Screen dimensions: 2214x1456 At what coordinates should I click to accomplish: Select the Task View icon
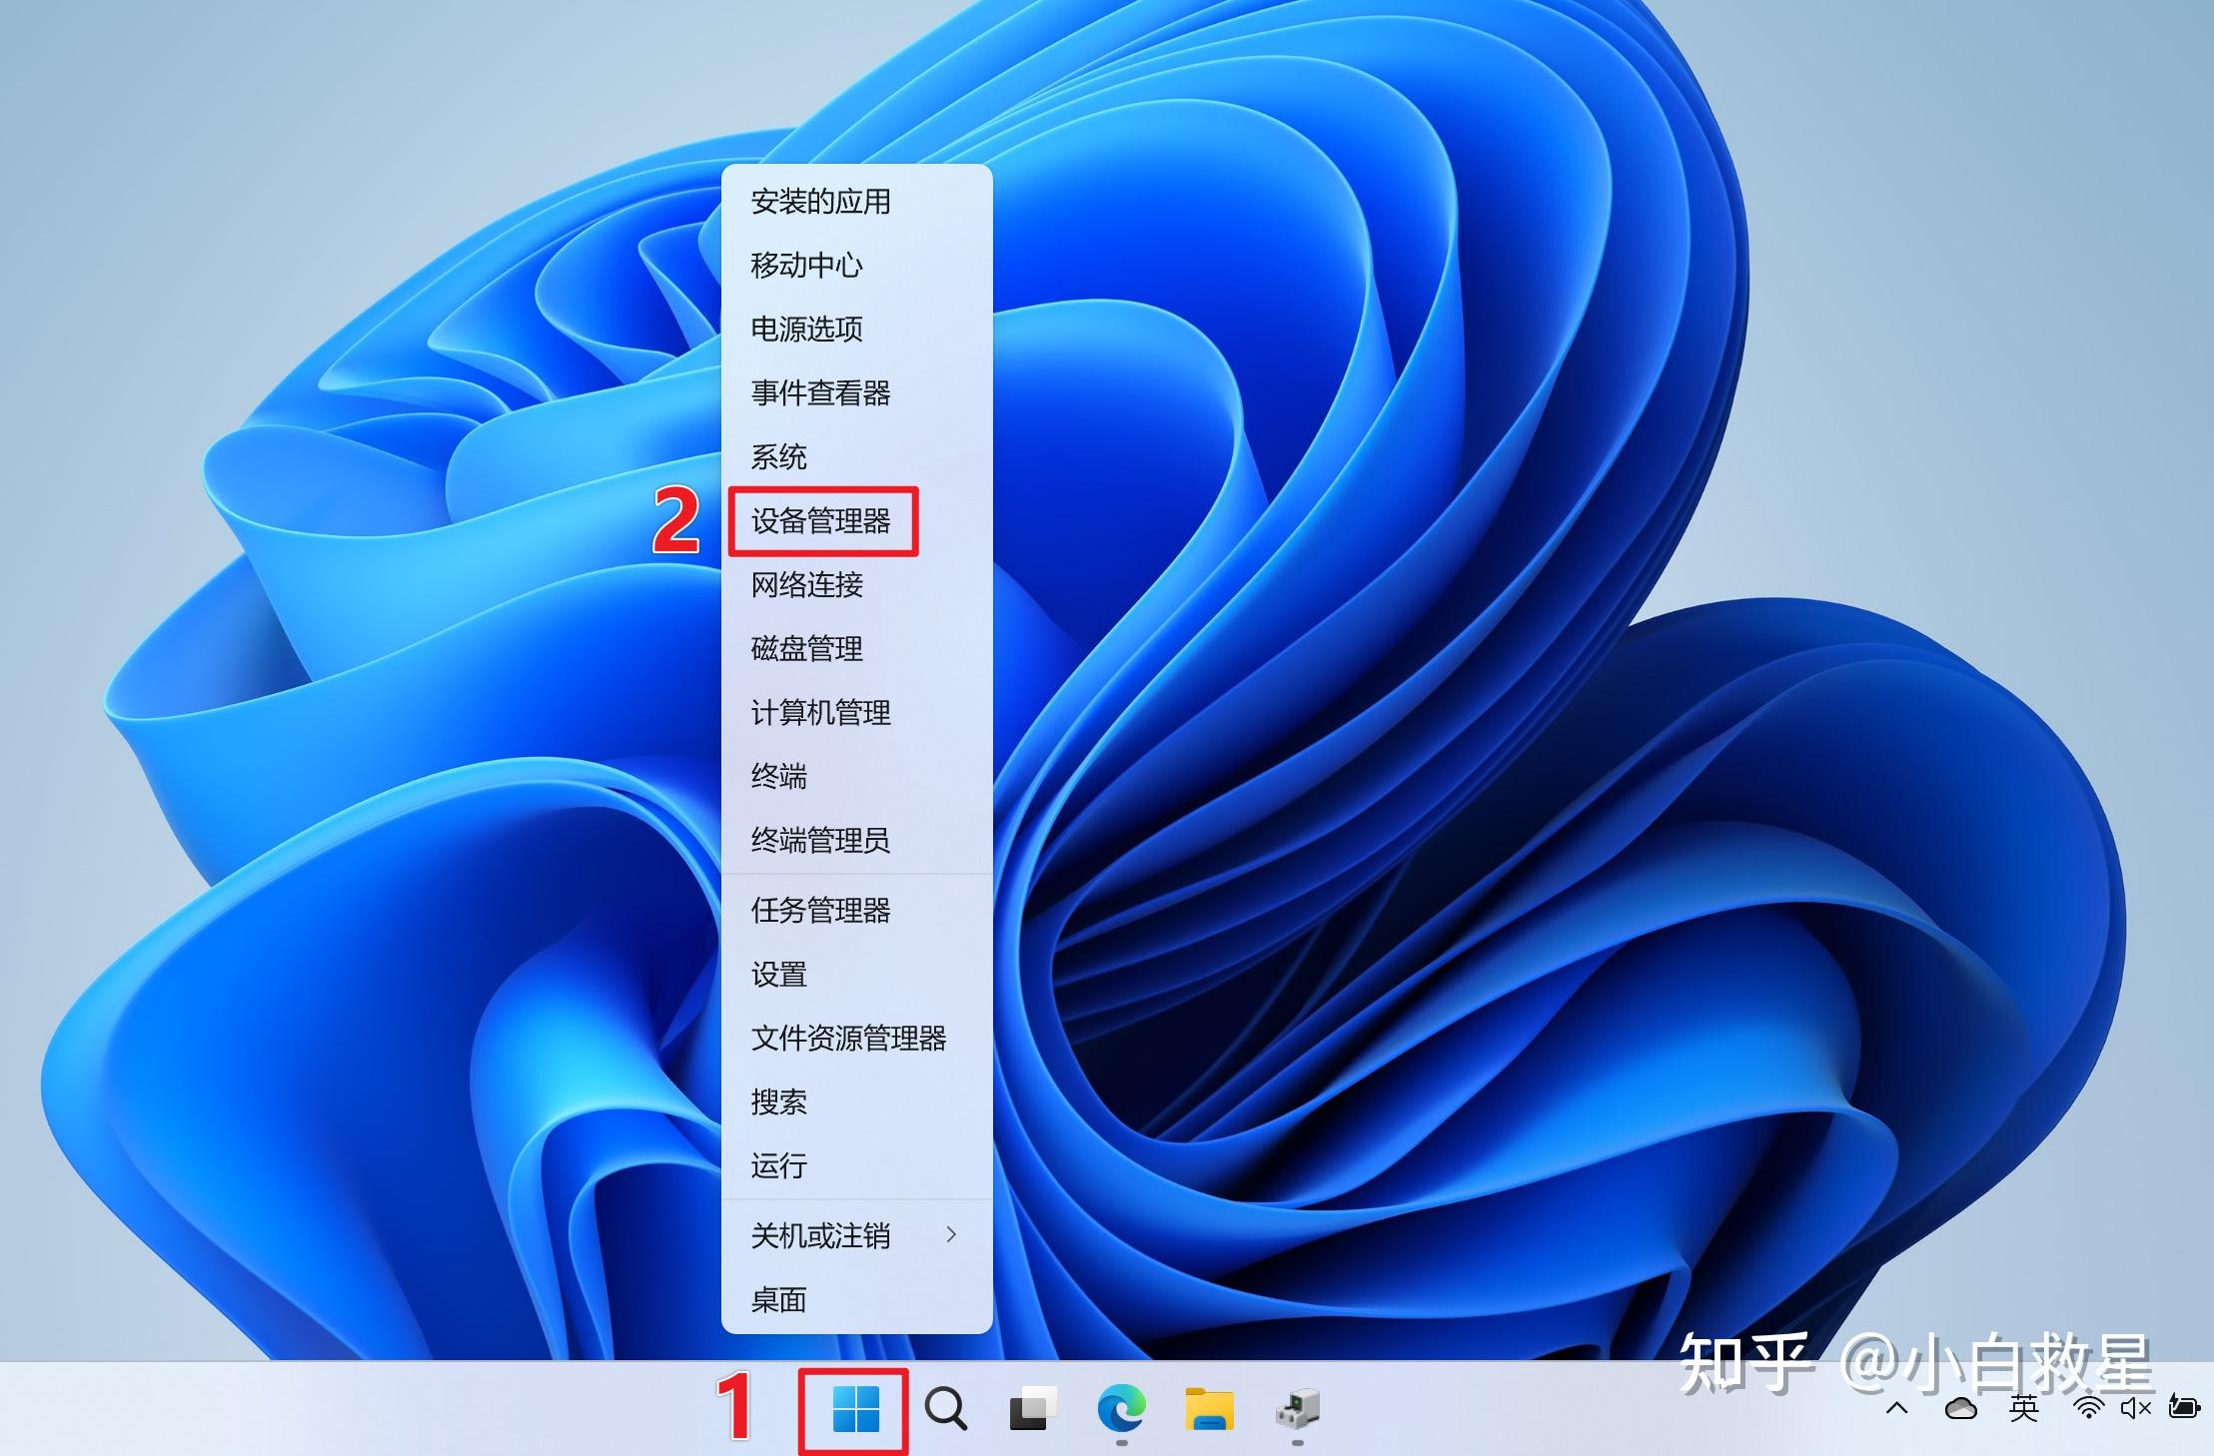click(x=1032, y=1409)
